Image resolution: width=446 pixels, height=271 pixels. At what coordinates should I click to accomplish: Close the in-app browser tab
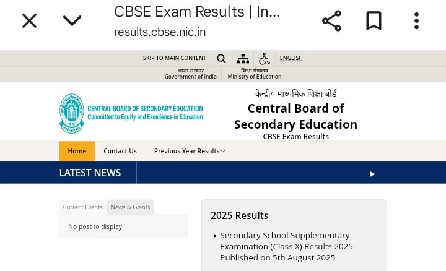click(29, 21)
